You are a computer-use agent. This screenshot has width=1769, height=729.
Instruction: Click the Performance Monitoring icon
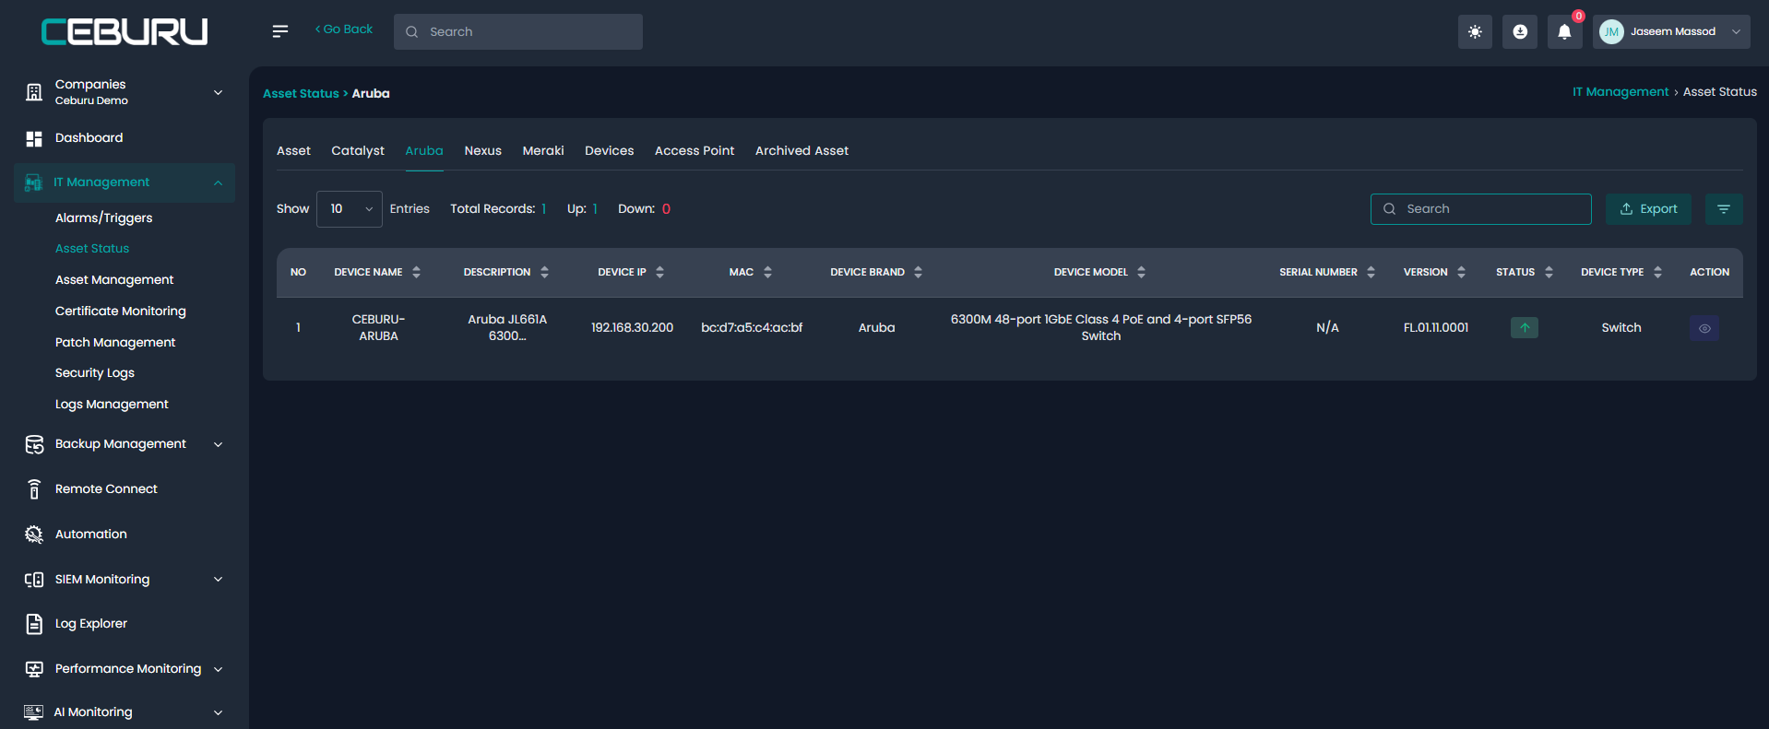(34, 669)
